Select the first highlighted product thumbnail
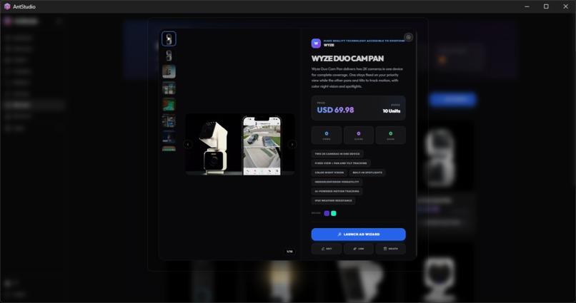 coord(169,38)
